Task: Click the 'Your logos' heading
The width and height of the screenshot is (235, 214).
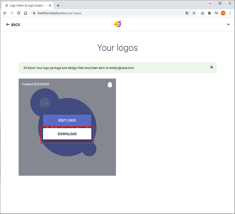Action: (117, 48)
